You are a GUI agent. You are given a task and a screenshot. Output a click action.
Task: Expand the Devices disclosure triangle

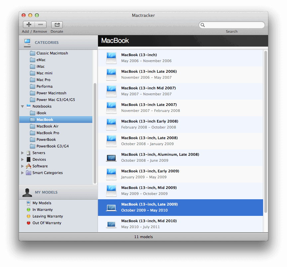click(23, 159)
